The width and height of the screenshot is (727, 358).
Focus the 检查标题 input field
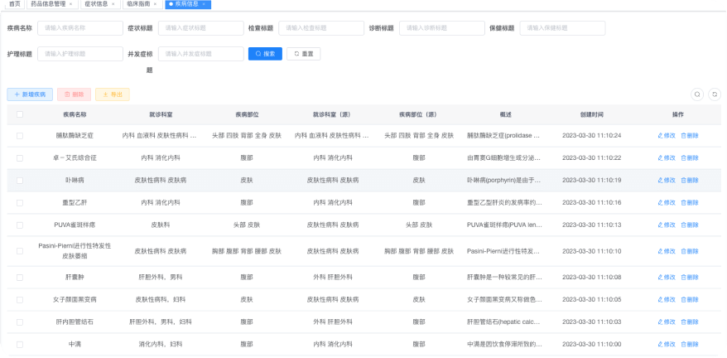[x=321, y=28]
